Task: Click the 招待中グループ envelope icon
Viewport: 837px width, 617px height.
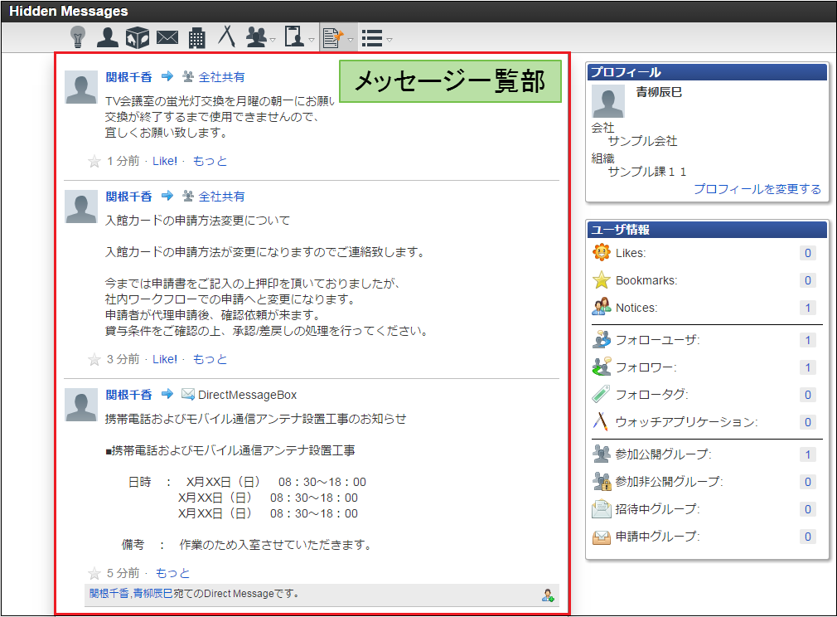Action: point(602,508)
